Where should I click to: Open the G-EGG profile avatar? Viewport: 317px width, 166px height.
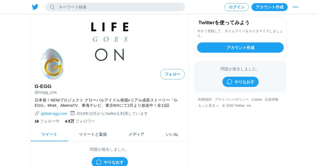[52, 64]
